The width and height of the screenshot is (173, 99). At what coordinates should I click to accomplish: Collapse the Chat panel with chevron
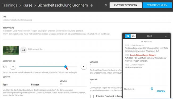[166, 36]
